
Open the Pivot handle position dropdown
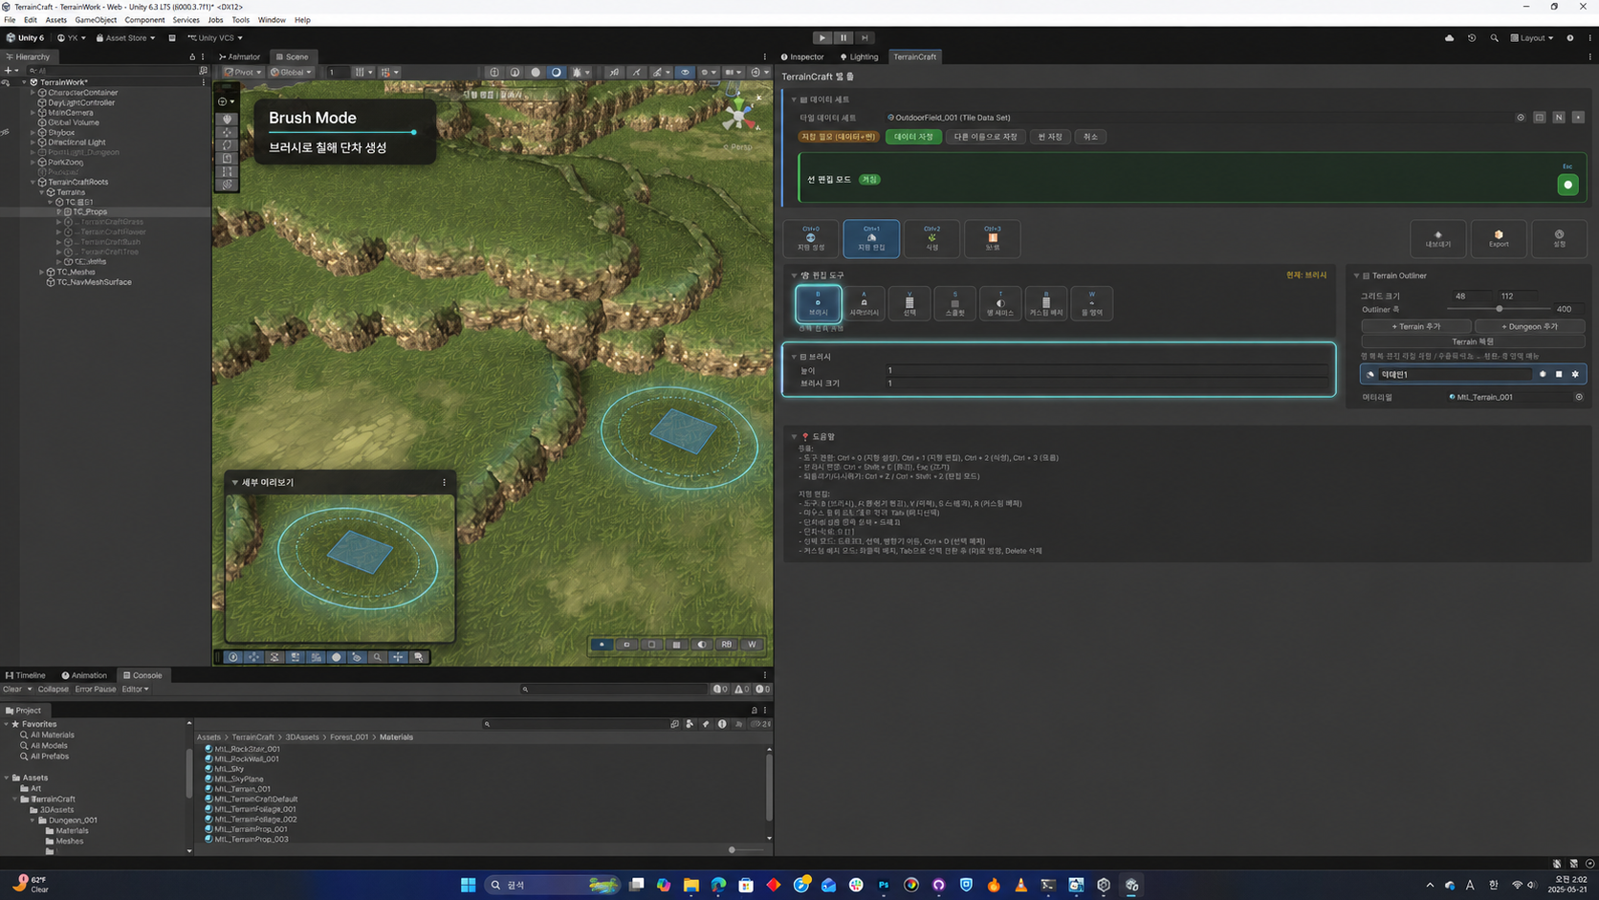242,72
